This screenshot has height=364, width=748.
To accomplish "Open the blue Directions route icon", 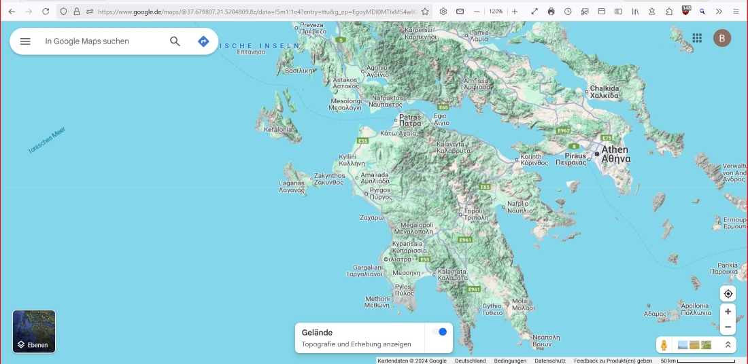I will (203, 41).
